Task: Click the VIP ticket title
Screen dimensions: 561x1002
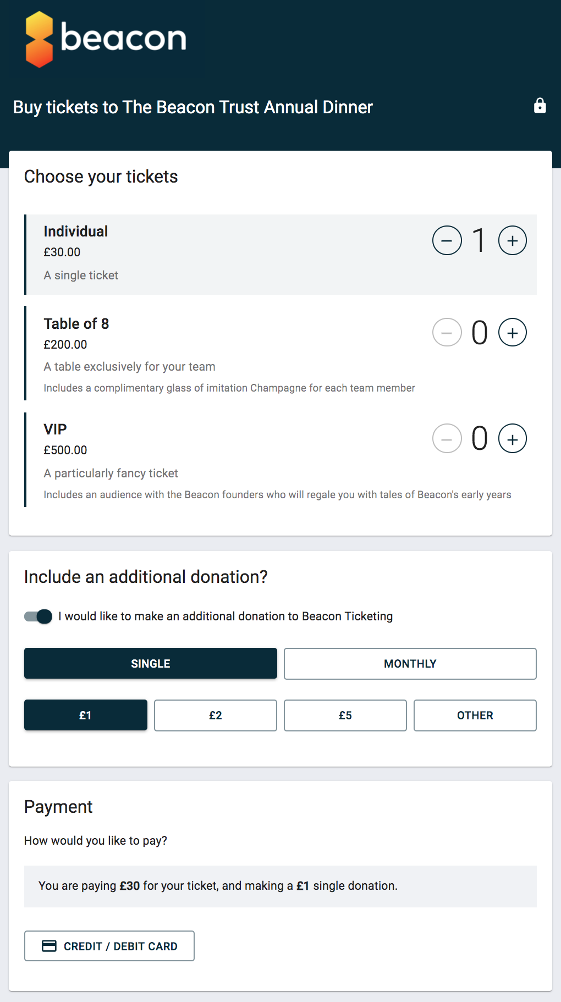Action: [55, 429]
